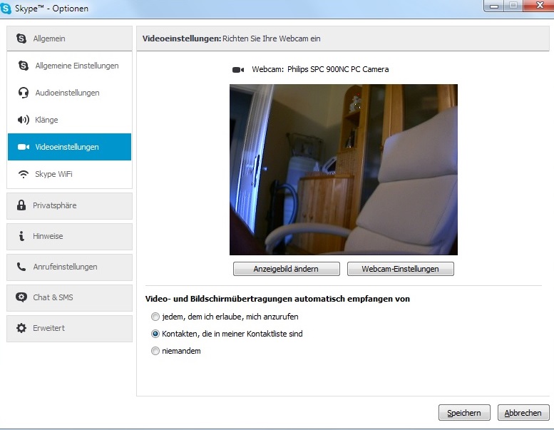Minimize the Skype Optionen window
This screenshot has width=554, height=430.
tap(494, 6)
